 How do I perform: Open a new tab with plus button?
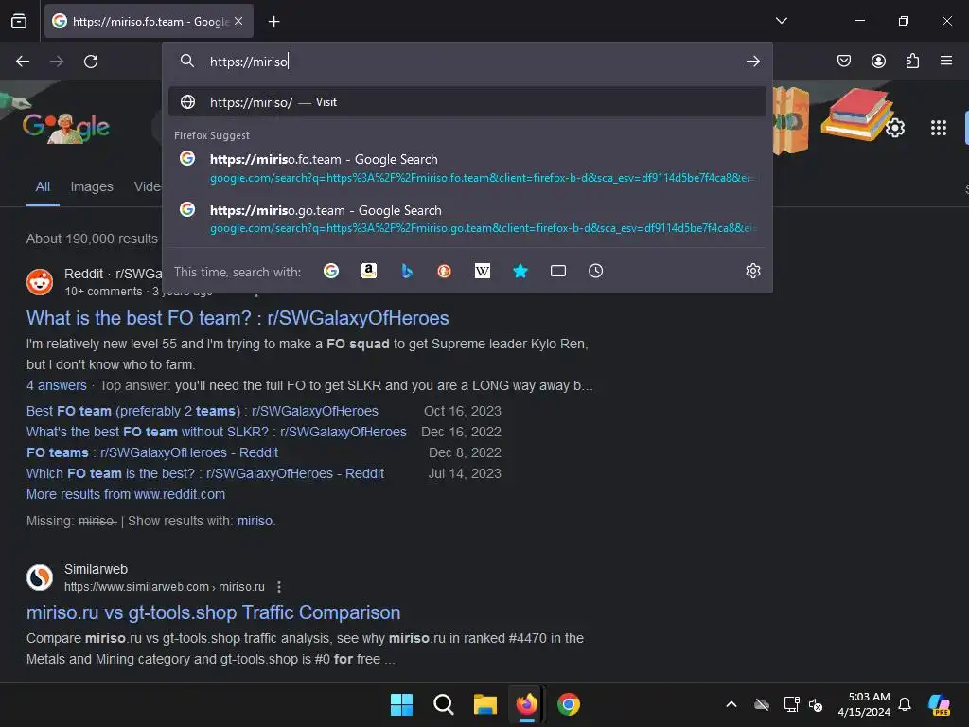click(273, 22)
